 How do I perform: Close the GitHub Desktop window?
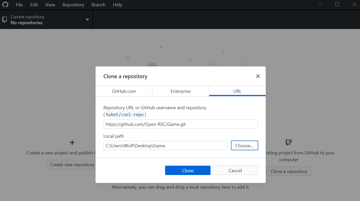pos(354,5)
